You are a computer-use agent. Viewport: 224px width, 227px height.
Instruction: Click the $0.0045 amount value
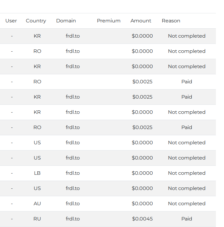142,219
